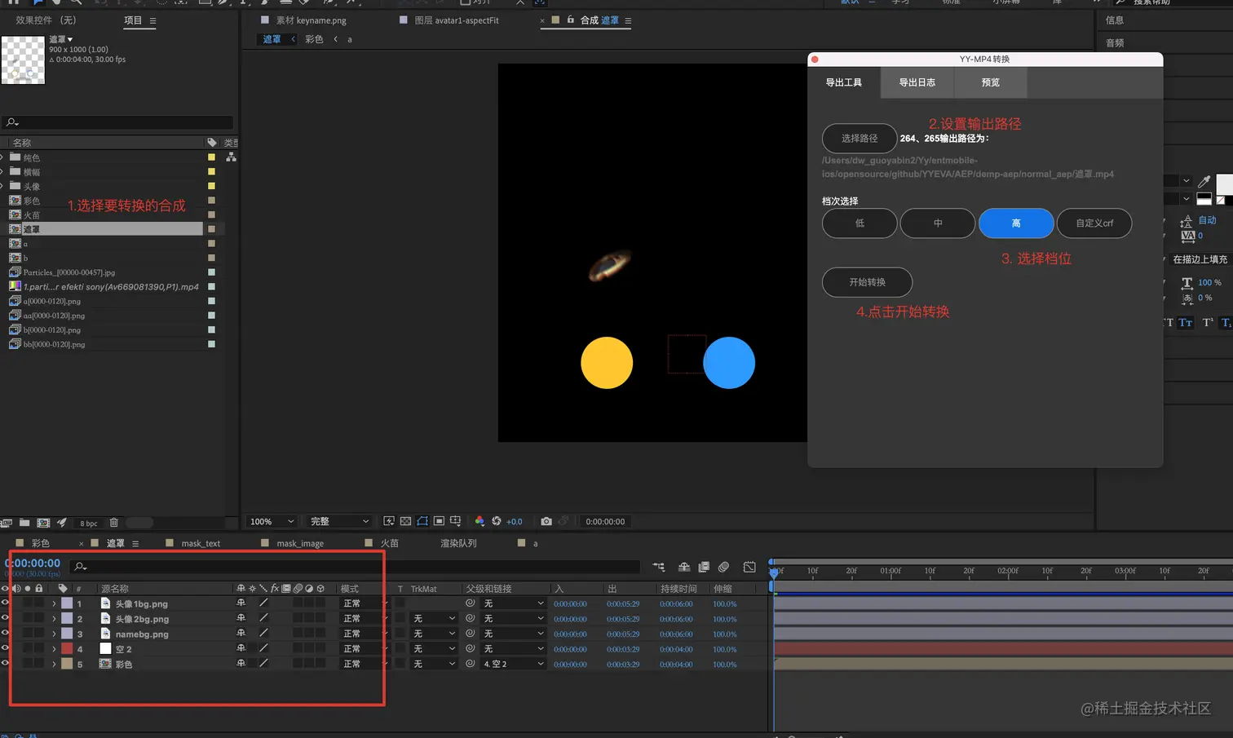
Task: Enable the motion blur icon in timeline
Action: pyautogui.click(x=723, y=567)
